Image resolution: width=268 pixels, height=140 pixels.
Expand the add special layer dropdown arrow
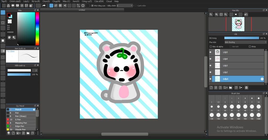coord(227,88)
